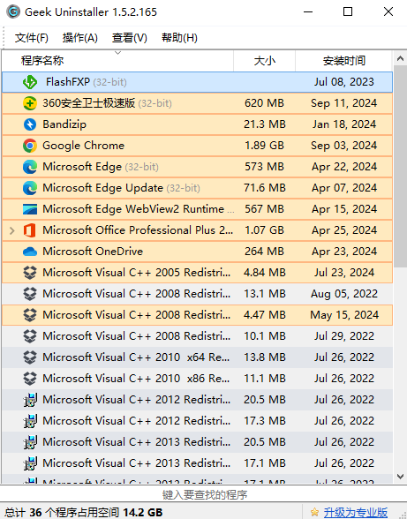Click the star icon beside the upgrade link
The height and width of the screenshot is (519, 407).
point(314,512)
